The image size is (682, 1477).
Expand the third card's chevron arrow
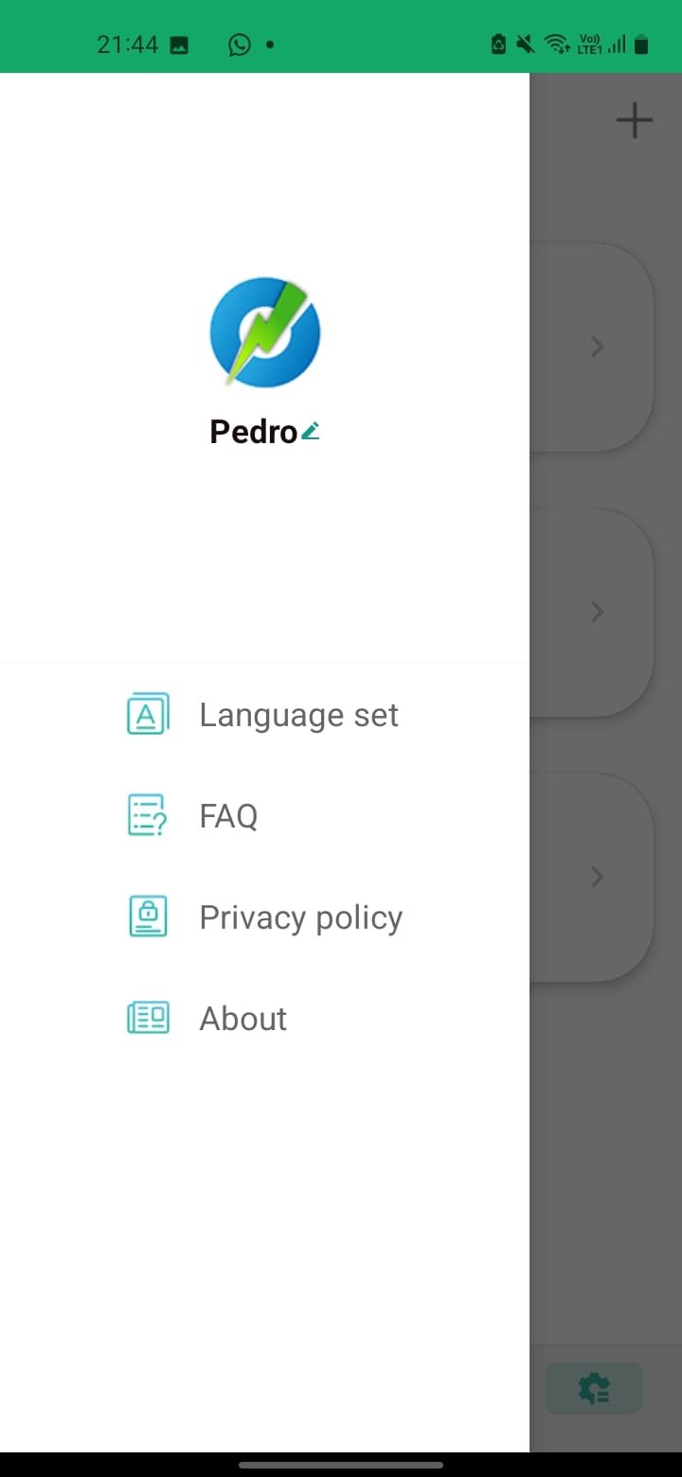(x=597, y=878)
